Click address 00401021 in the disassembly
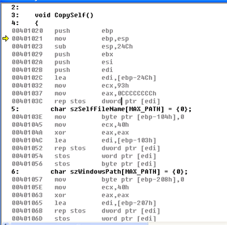Image resolution: width=227 pixels, height=225 pixels. tap(27, 39)
